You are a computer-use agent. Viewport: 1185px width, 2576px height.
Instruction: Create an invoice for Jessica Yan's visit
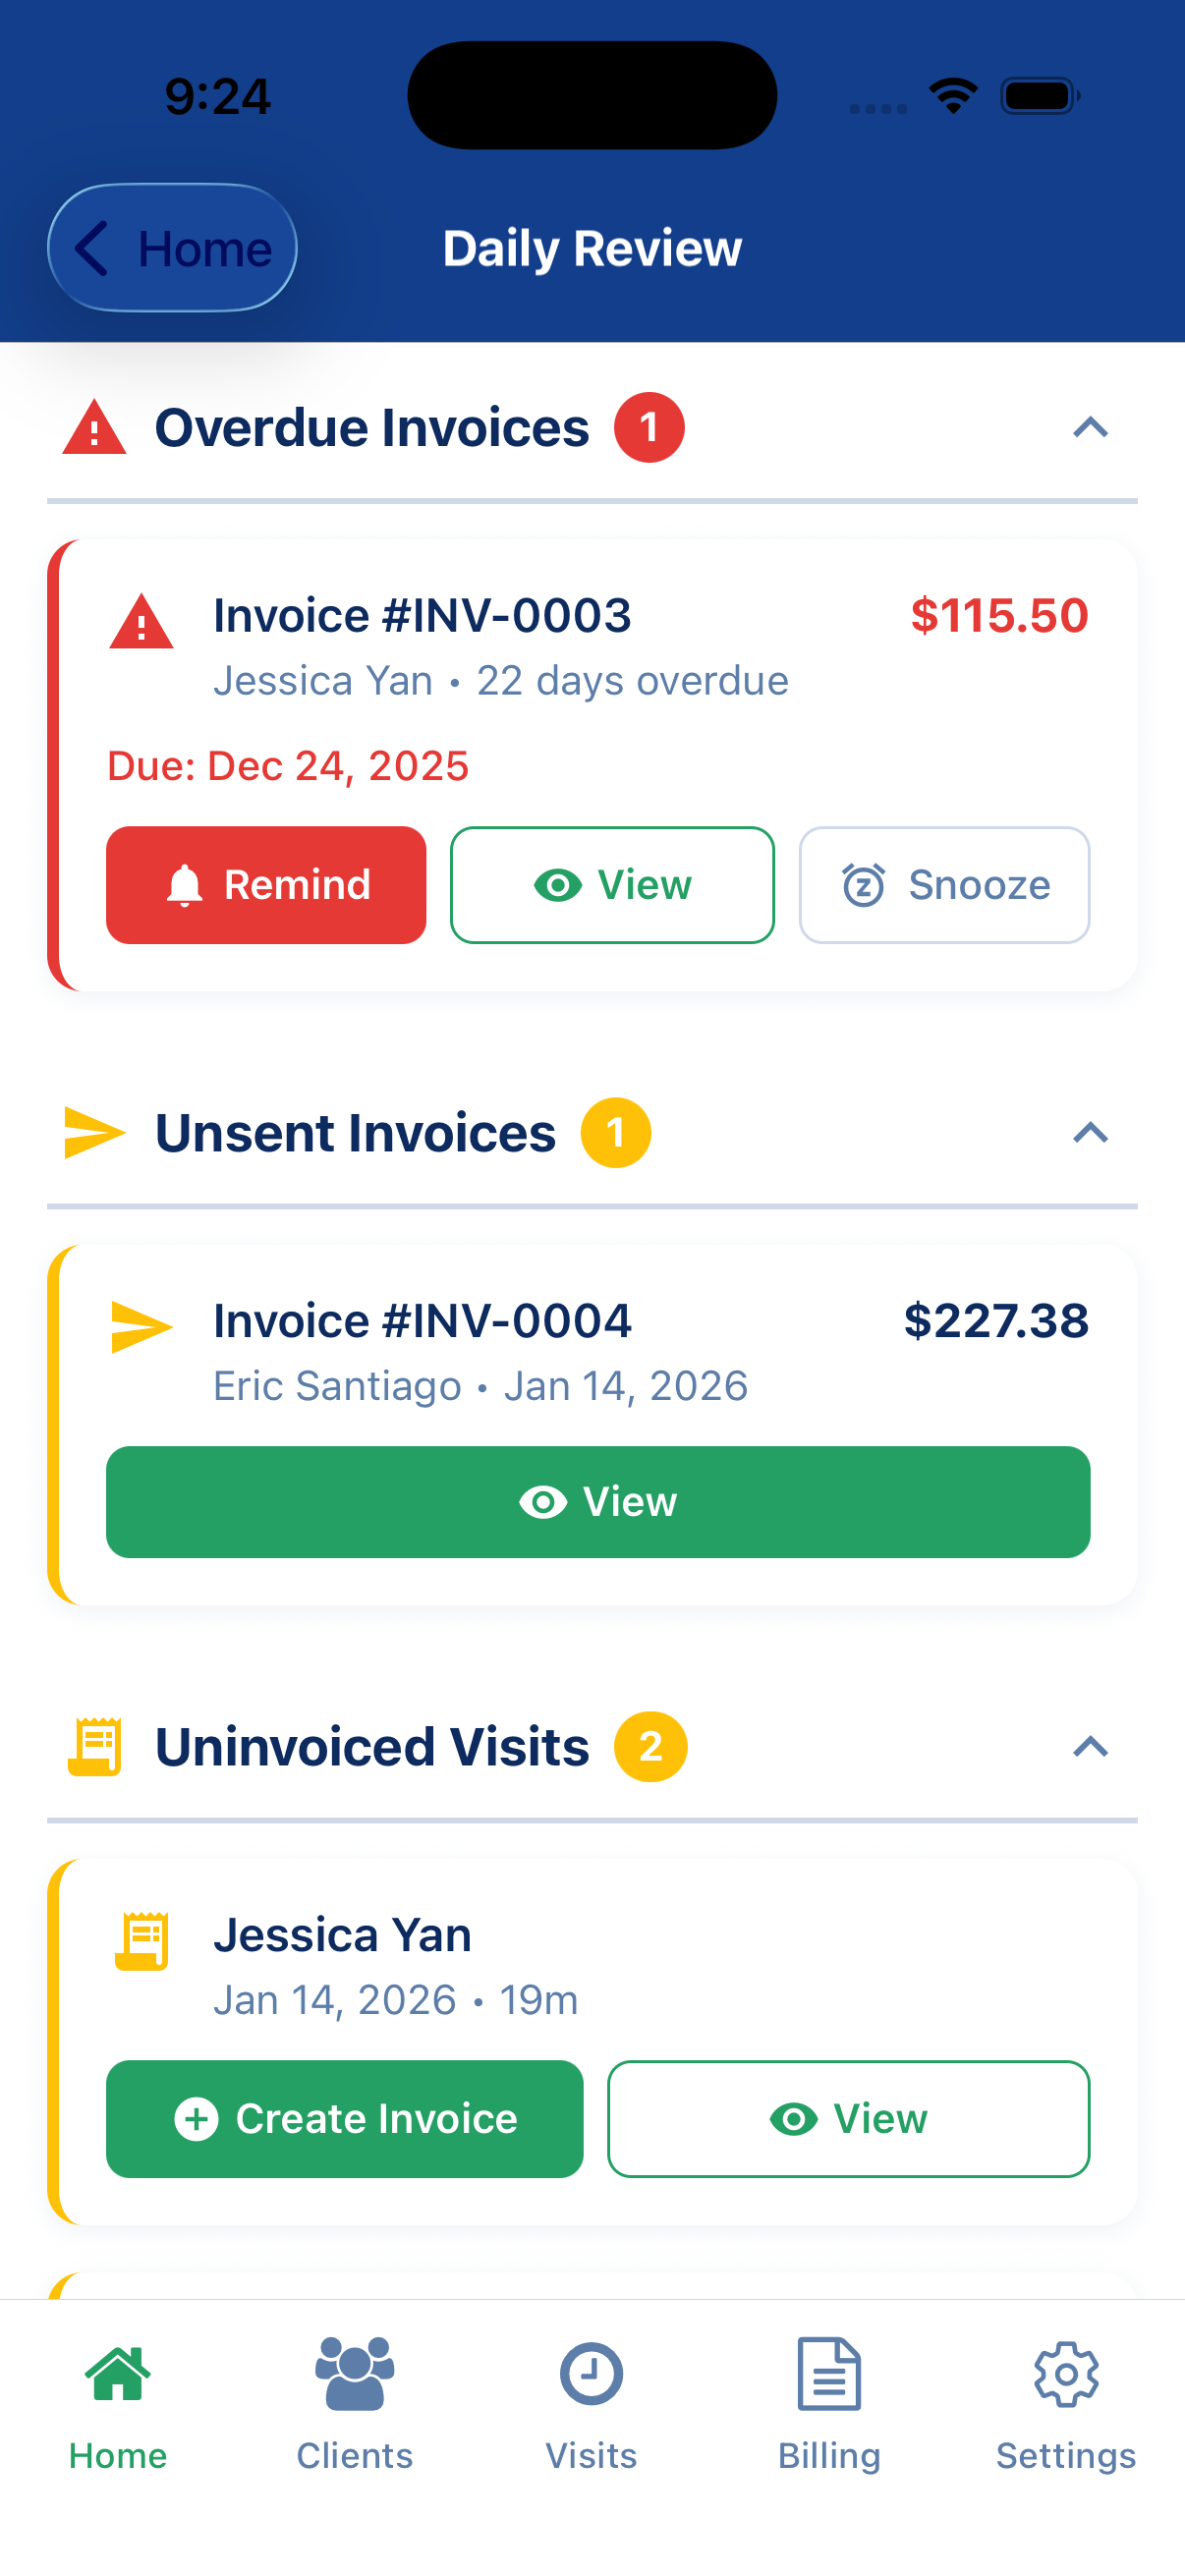[345, 2119]
